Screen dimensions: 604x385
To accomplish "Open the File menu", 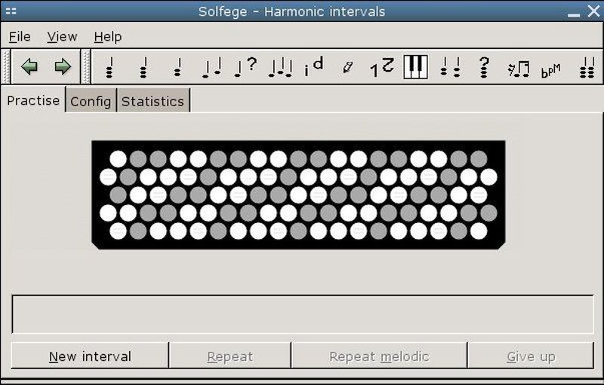I will point(20,36).
